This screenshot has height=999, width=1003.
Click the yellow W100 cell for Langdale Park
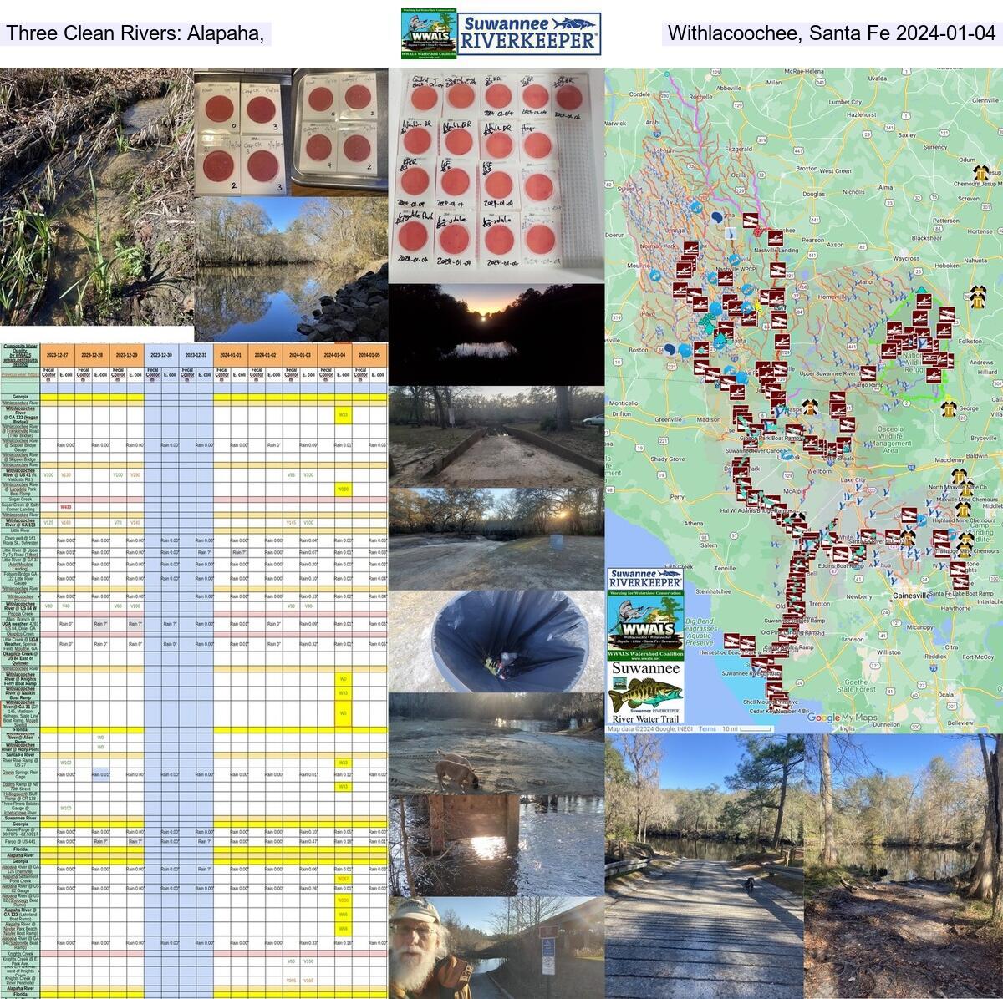[x=343, y=489]
